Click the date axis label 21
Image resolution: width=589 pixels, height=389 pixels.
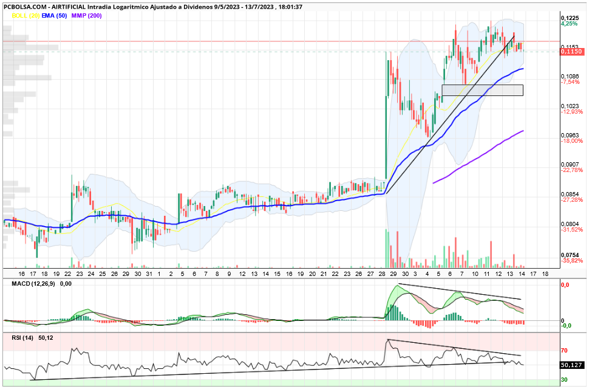[x=324, y=274]
